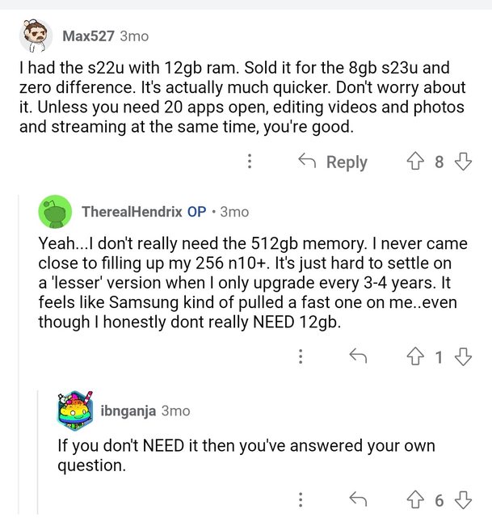Upvote Max527's comment
Screen dimensions: 492x518
click(x=414, y=162)
